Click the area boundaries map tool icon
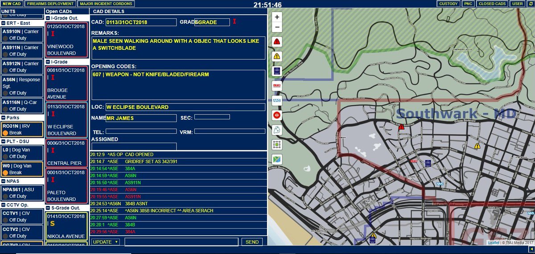This screenshot has width=535, height=254. (277, 130)
